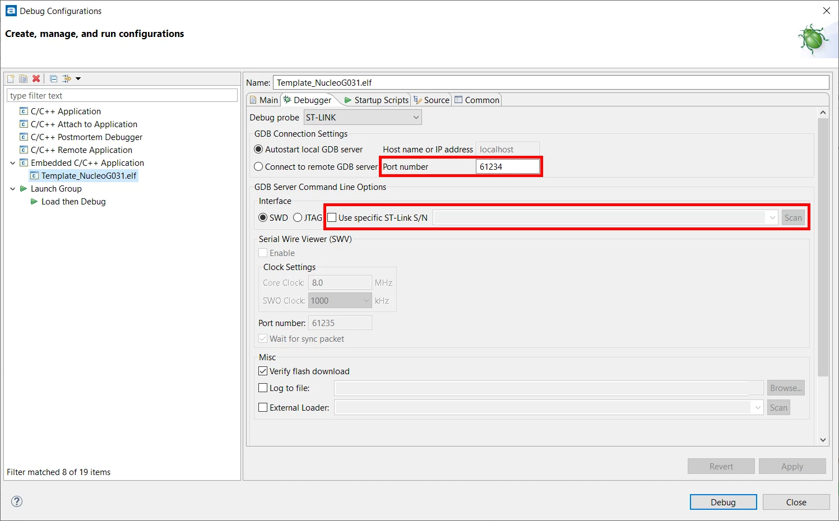Click the help question mark icon

point(17,501)
